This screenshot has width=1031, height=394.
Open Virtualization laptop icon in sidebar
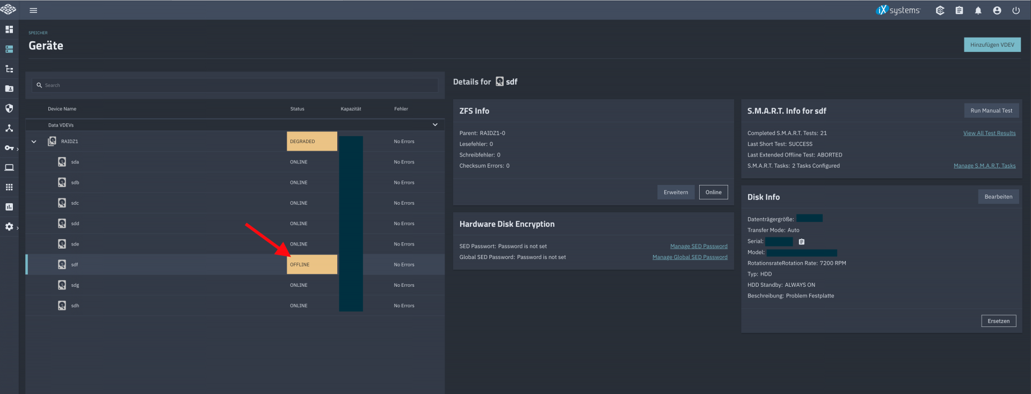tap(9, 167)
